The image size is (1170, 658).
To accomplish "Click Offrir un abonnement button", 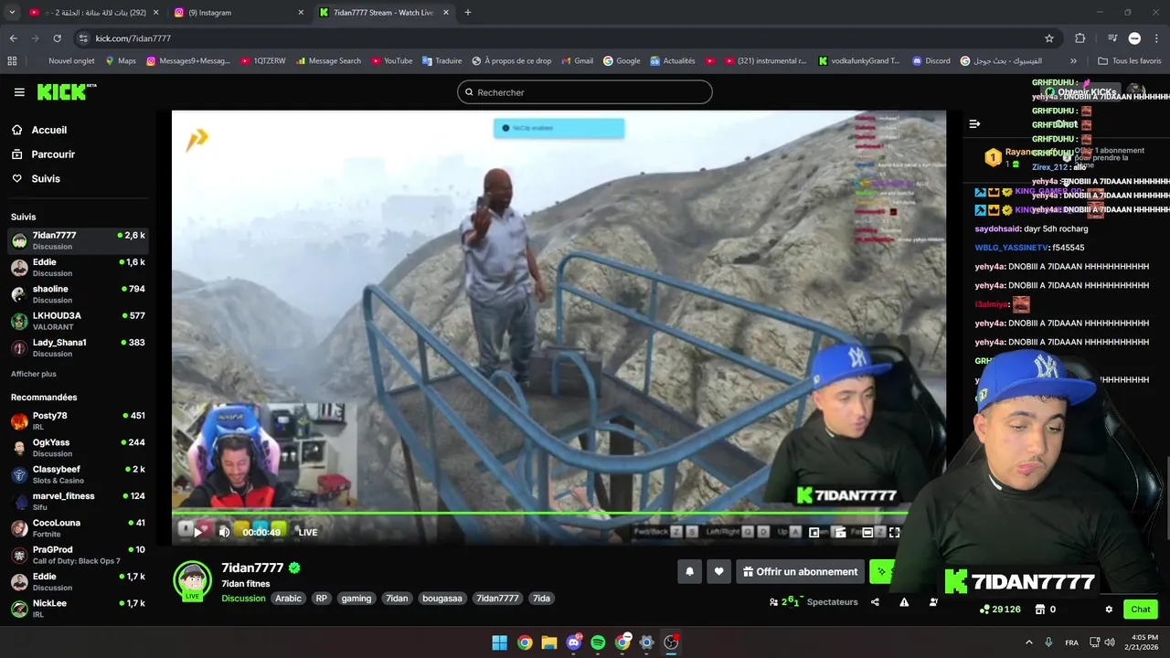I will pyautogui.click(x=800, y=571).
